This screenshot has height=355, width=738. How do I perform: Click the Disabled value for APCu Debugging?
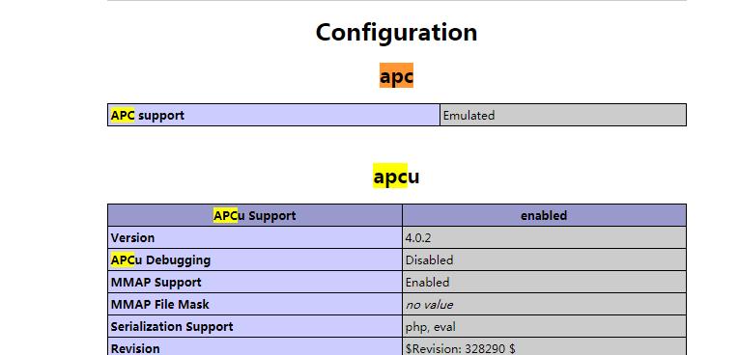point(544,259)
